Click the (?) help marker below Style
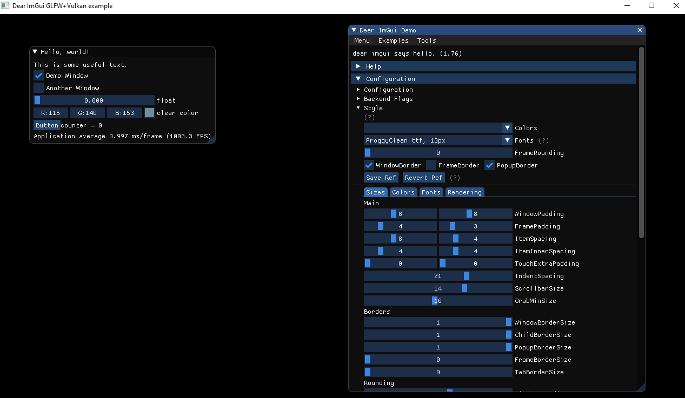This screenshot has height=398, width=685. (x=369, y=117)
